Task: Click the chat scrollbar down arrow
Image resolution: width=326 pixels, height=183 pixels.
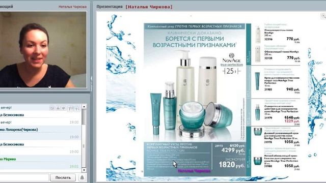Action: [84, 170]
